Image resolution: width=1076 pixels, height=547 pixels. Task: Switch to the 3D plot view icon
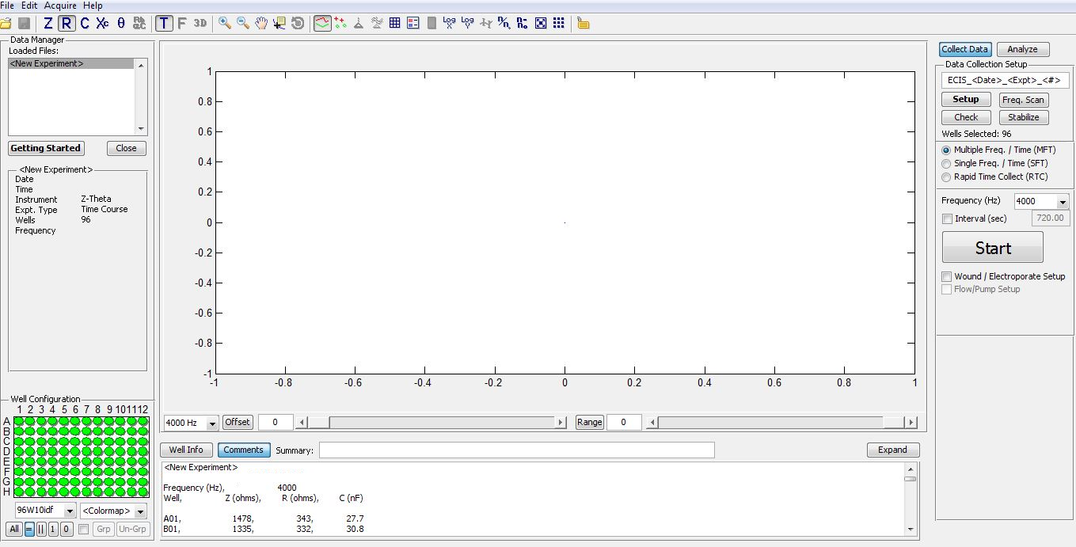200,24
